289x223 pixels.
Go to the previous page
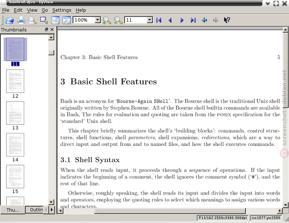click(170, 20)
